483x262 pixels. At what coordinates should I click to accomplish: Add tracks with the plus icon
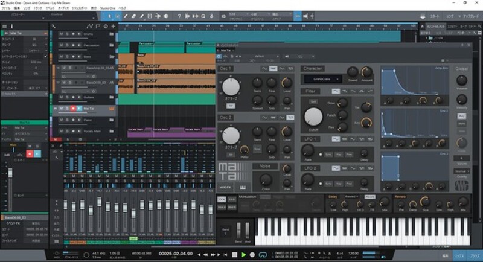[114, 27]
